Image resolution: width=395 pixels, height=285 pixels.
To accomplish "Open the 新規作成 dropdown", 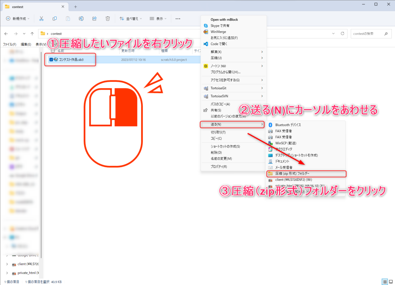I will (x=18, y=19).
